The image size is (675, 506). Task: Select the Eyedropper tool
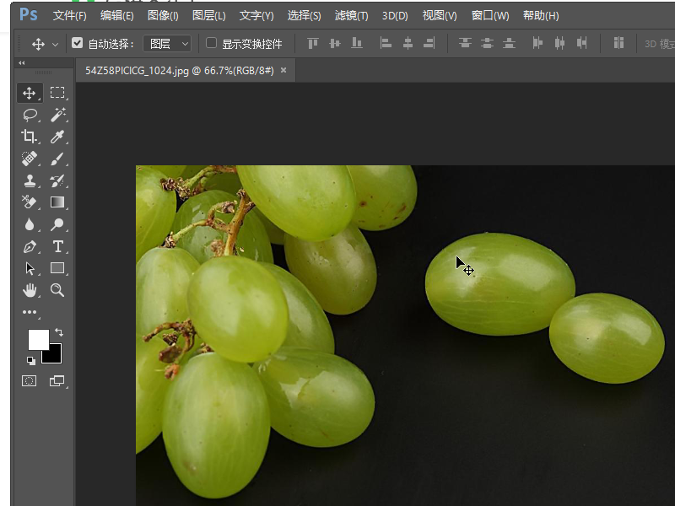point(57,137)
